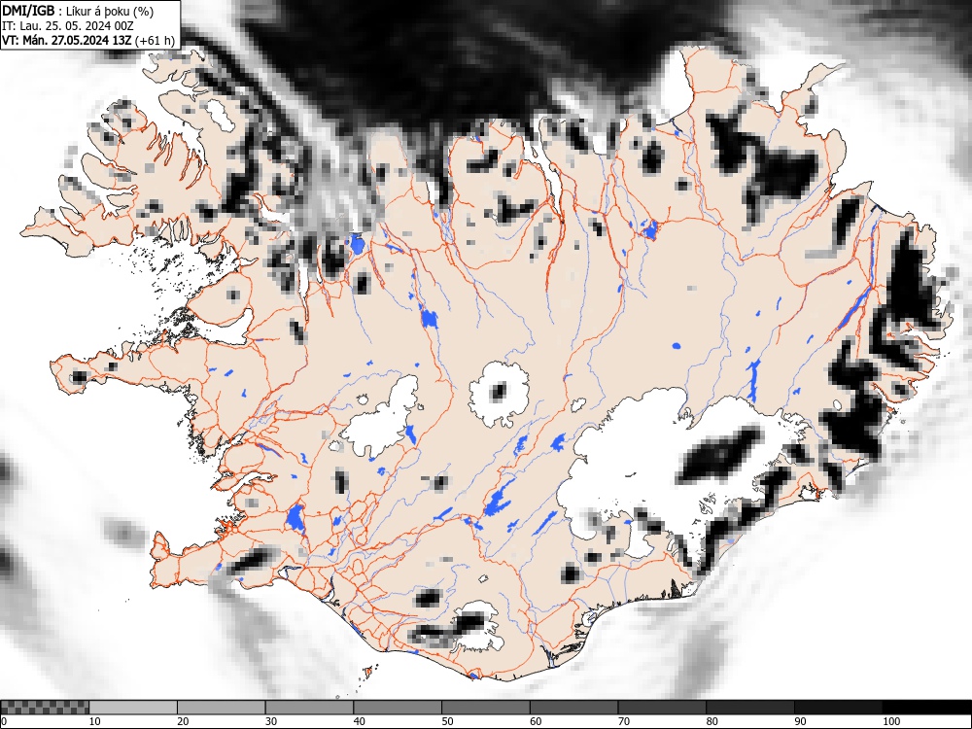Viewport: 972px width, 729px height.
Task: Choose the 30–40 legend swatch
Action: point(309,708)
